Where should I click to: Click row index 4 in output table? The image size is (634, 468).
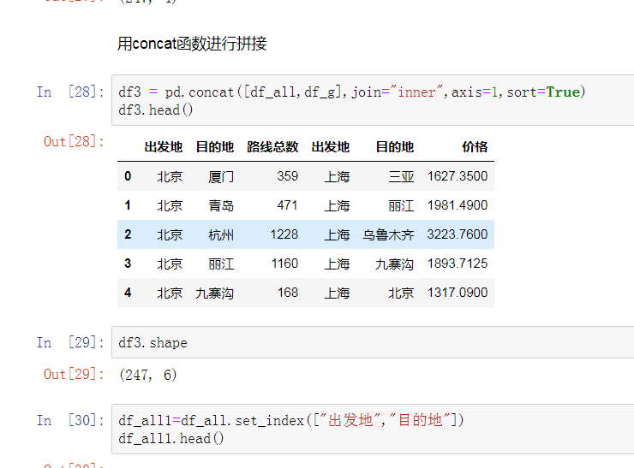[x=128, y=293]
